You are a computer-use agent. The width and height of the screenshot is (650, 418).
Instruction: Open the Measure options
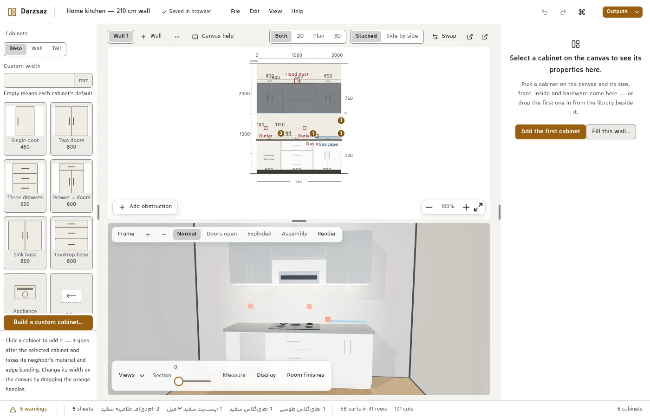tap(234, 375)
